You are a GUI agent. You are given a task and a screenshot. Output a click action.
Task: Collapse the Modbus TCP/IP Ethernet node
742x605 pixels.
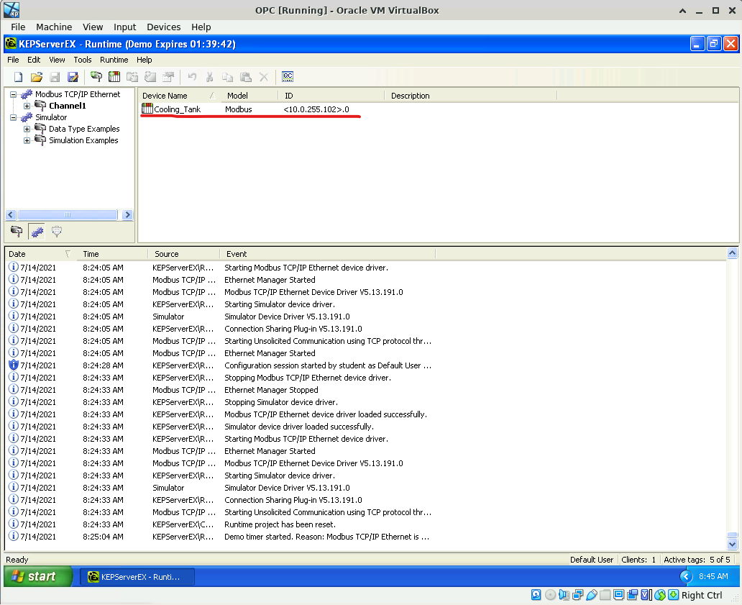click(x=13, y=94)
